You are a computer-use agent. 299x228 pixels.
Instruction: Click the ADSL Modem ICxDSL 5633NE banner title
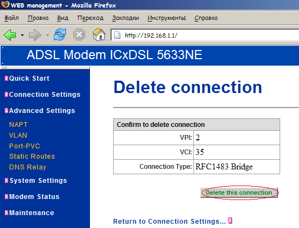click(114, 55)
